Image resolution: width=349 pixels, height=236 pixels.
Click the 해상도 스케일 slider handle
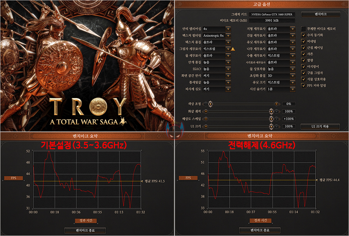pyautogui.click(x=271, y=119)
